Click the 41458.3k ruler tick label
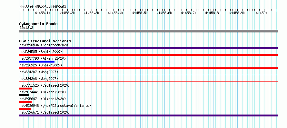This screenshot has height=128, width=287. coord(91,13)
